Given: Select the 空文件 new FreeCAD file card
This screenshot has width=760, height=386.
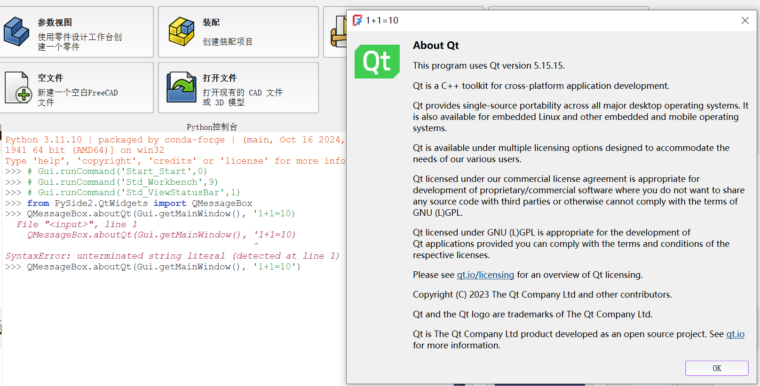Looking at the screenshot, I should (x=77, y=87).
